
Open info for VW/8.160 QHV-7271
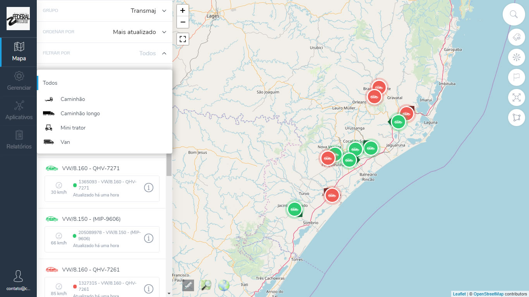149,188
